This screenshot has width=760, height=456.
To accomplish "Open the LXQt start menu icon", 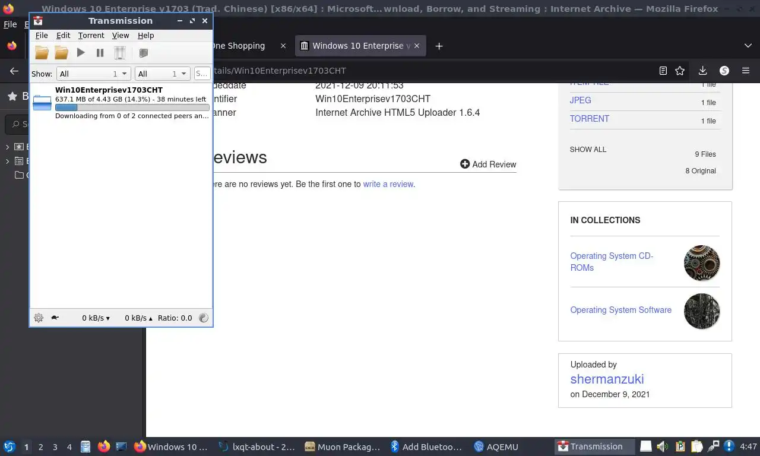I will pyautogui.click(x=9, y=446).
